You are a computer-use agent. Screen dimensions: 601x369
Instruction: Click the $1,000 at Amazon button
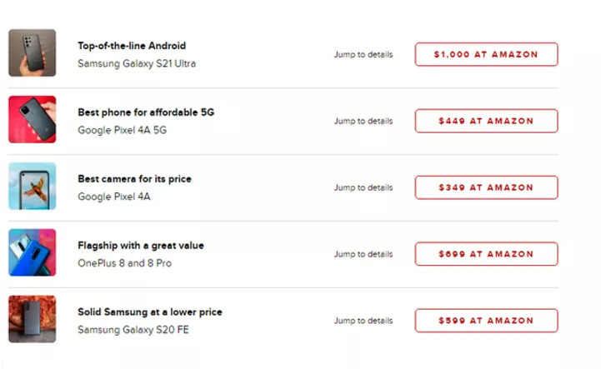coord(487,54)
